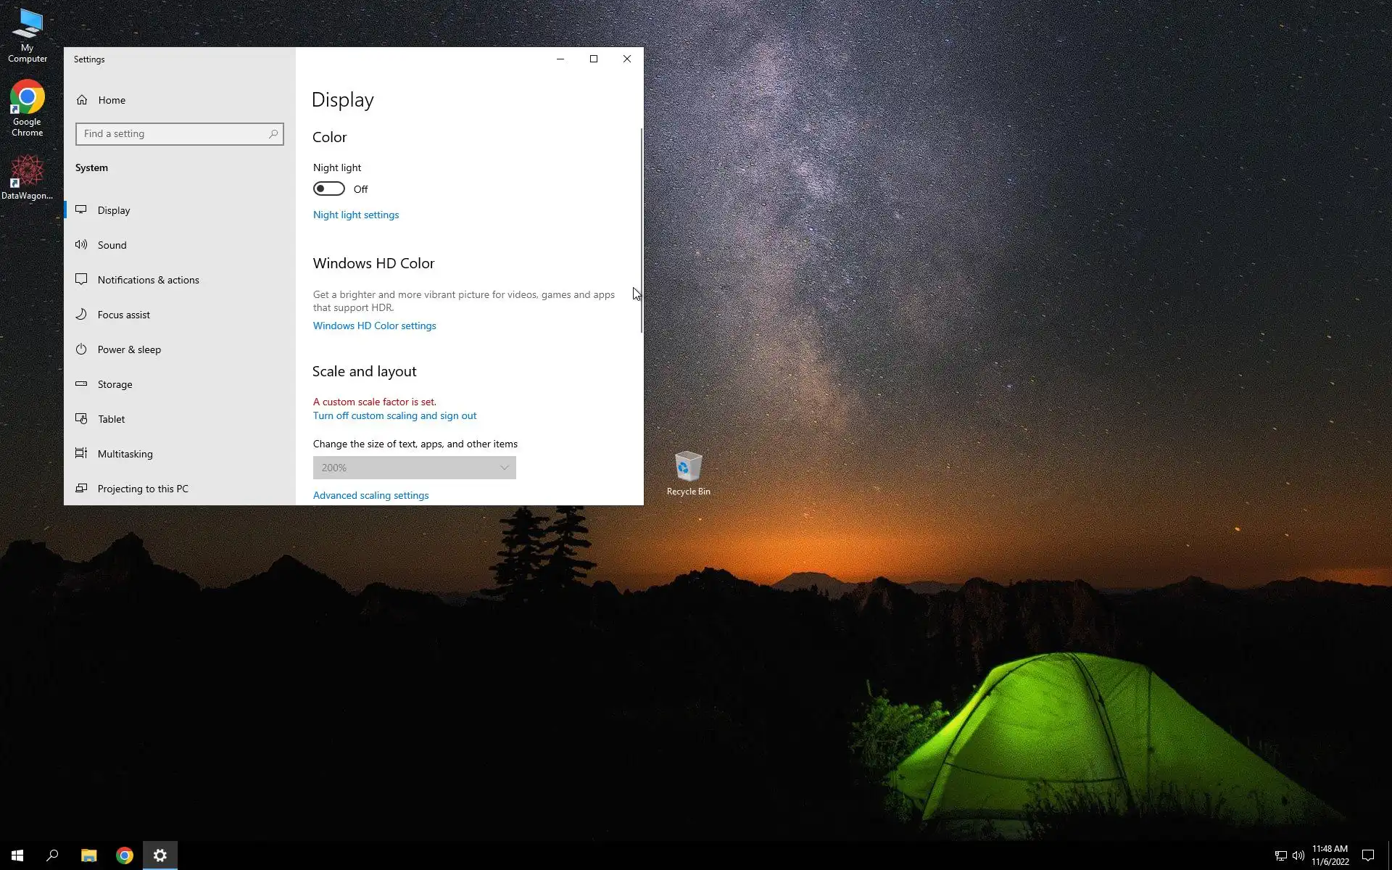Open Night light settings link
Viewport: 1392px width, 870px height.
[356, 215]
